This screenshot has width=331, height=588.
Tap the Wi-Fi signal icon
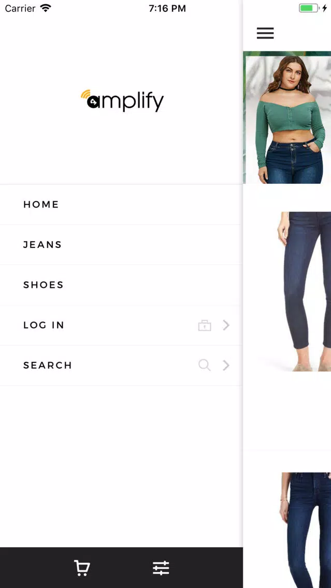(x=46, y=8)
